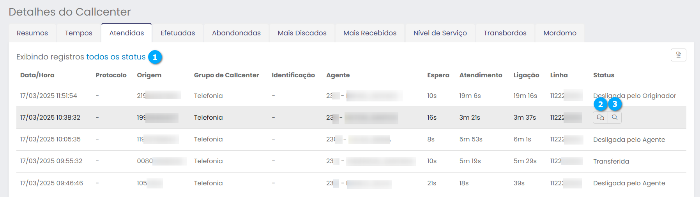Click the Espera column header
The width and height of the screenshot is (700, 197).
pos(438,75)
